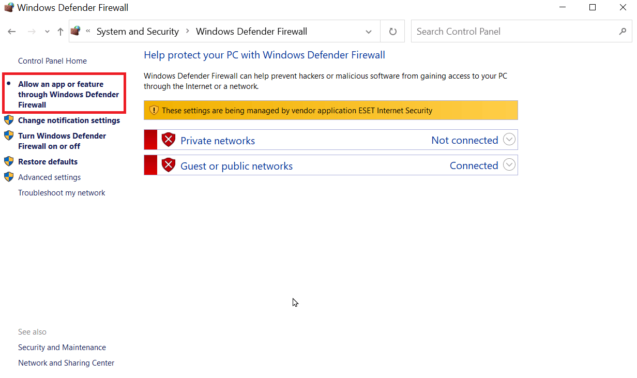This screenshot has height=378, width=637.
Task: Expand the back navigation history chevron
Action: [47, 31]
